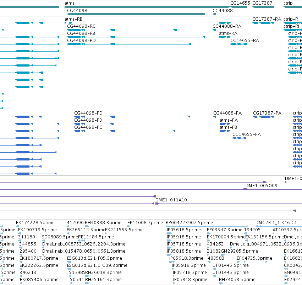Select the IP05718.5prime EST label
The height and width of the screenshot is (285, 302).
pos(184,244)
